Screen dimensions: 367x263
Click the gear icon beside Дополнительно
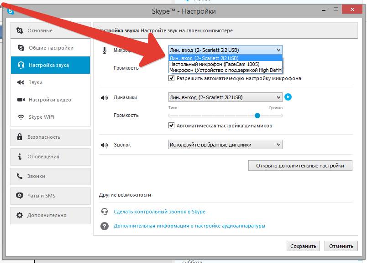click(20, 215)
